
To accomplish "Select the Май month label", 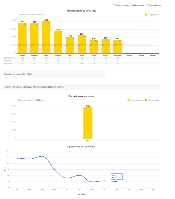I will (70, 55).
